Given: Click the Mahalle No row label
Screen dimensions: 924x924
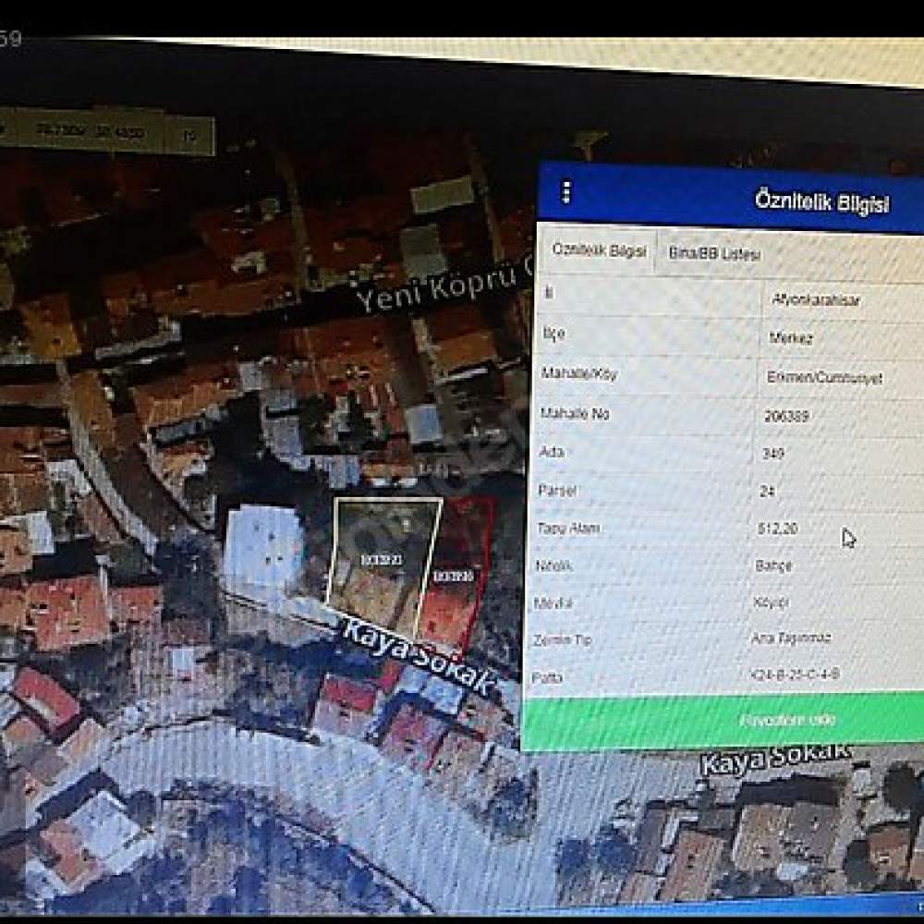Looking at the screenshot, I should (x=574, y=413).
